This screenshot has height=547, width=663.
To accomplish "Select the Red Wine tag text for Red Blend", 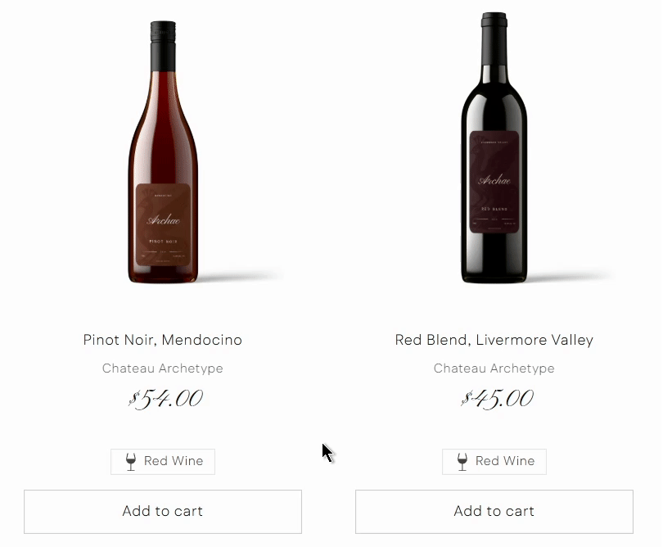I will pos(505,461).
